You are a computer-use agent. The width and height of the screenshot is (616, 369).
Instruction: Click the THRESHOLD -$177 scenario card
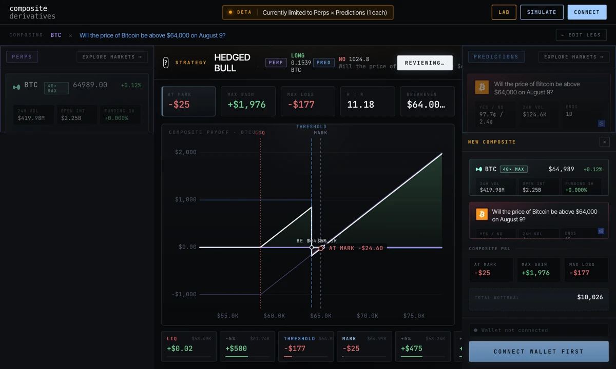point(306,346)
